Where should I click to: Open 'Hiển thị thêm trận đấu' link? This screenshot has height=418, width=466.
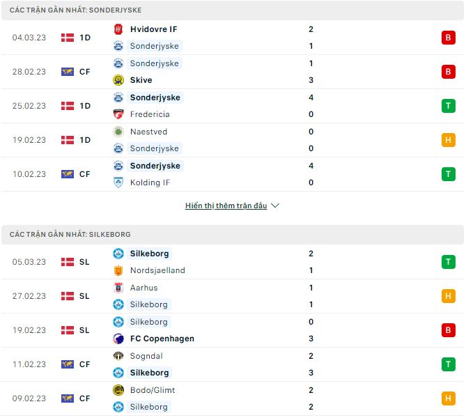point(226,206)
